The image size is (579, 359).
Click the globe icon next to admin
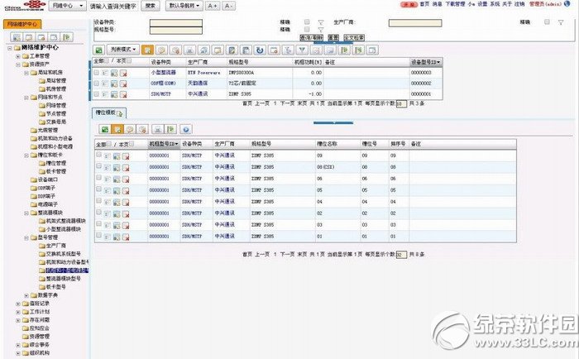click(567, 3)
